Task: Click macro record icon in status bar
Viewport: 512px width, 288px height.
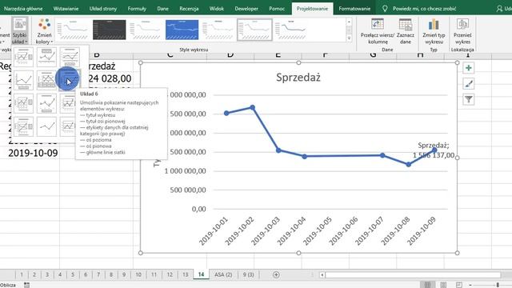Action: tap(26, 285)
